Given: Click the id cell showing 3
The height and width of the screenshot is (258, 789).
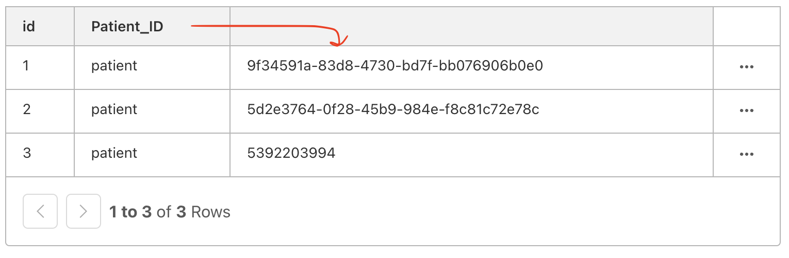Looking at the screenshot, I should coord(40,155).
